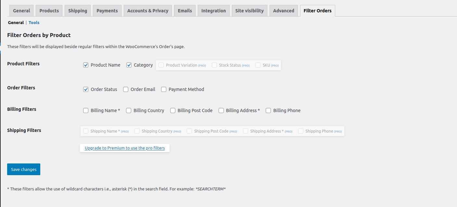457x207 pixels.
Task: Click the *SEARCHTERM* example text
Action: pos(210,189)
